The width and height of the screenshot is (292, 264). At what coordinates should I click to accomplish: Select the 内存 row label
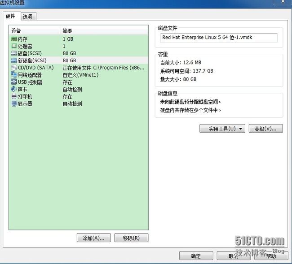pyautogui.click(x=23, y=39)
